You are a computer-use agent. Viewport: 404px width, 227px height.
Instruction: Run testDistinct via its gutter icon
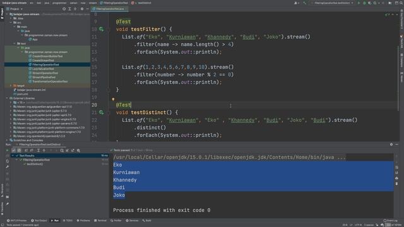[101, 112]
